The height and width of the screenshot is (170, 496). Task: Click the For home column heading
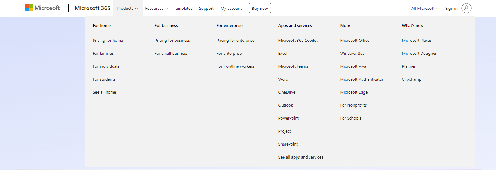102,26
